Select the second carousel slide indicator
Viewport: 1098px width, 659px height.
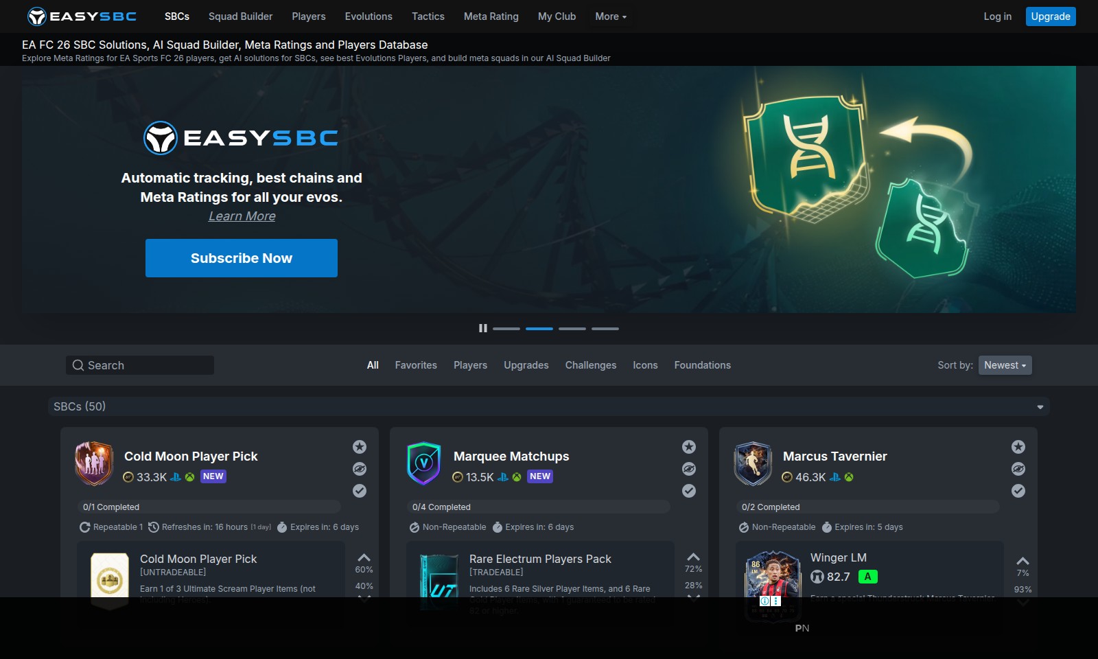[x=539, y=329]
